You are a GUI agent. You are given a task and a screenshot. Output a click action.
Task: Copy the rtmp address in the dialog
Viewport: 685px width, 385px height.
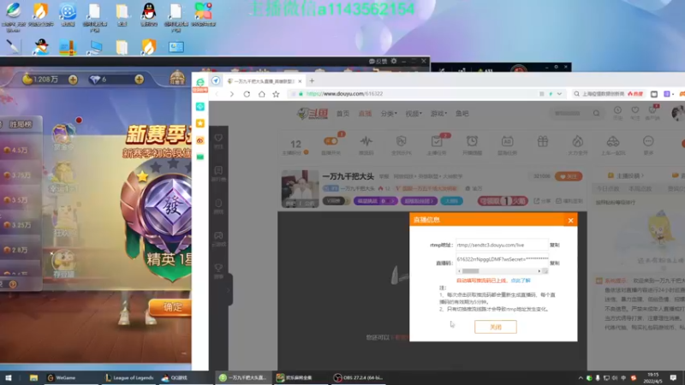554,245
